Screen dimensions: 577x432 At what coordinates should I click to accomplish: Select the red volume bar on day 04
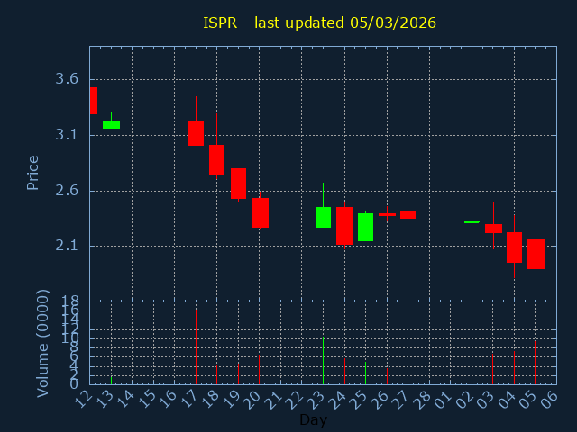click(x=514, y=366)
